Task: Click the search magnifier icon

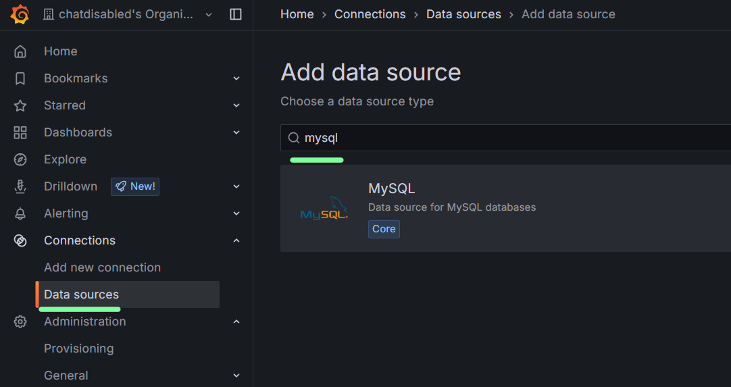Action: [x=294, y=138]
